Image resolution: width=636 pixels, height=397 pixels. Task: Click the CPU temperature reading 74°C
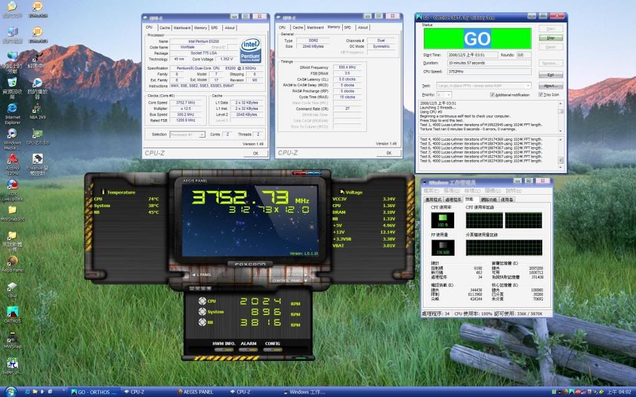tap(153, 199)
